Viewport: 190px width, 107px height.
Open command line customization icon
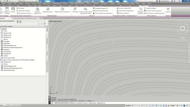(x=50, y=100)
